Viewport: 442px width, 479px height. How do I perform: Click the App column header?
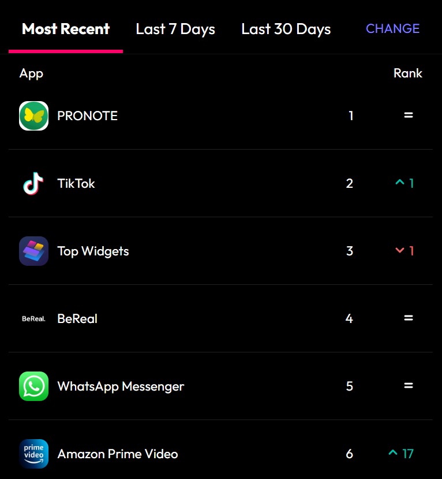pyautogui.click(x=31, y=74)
